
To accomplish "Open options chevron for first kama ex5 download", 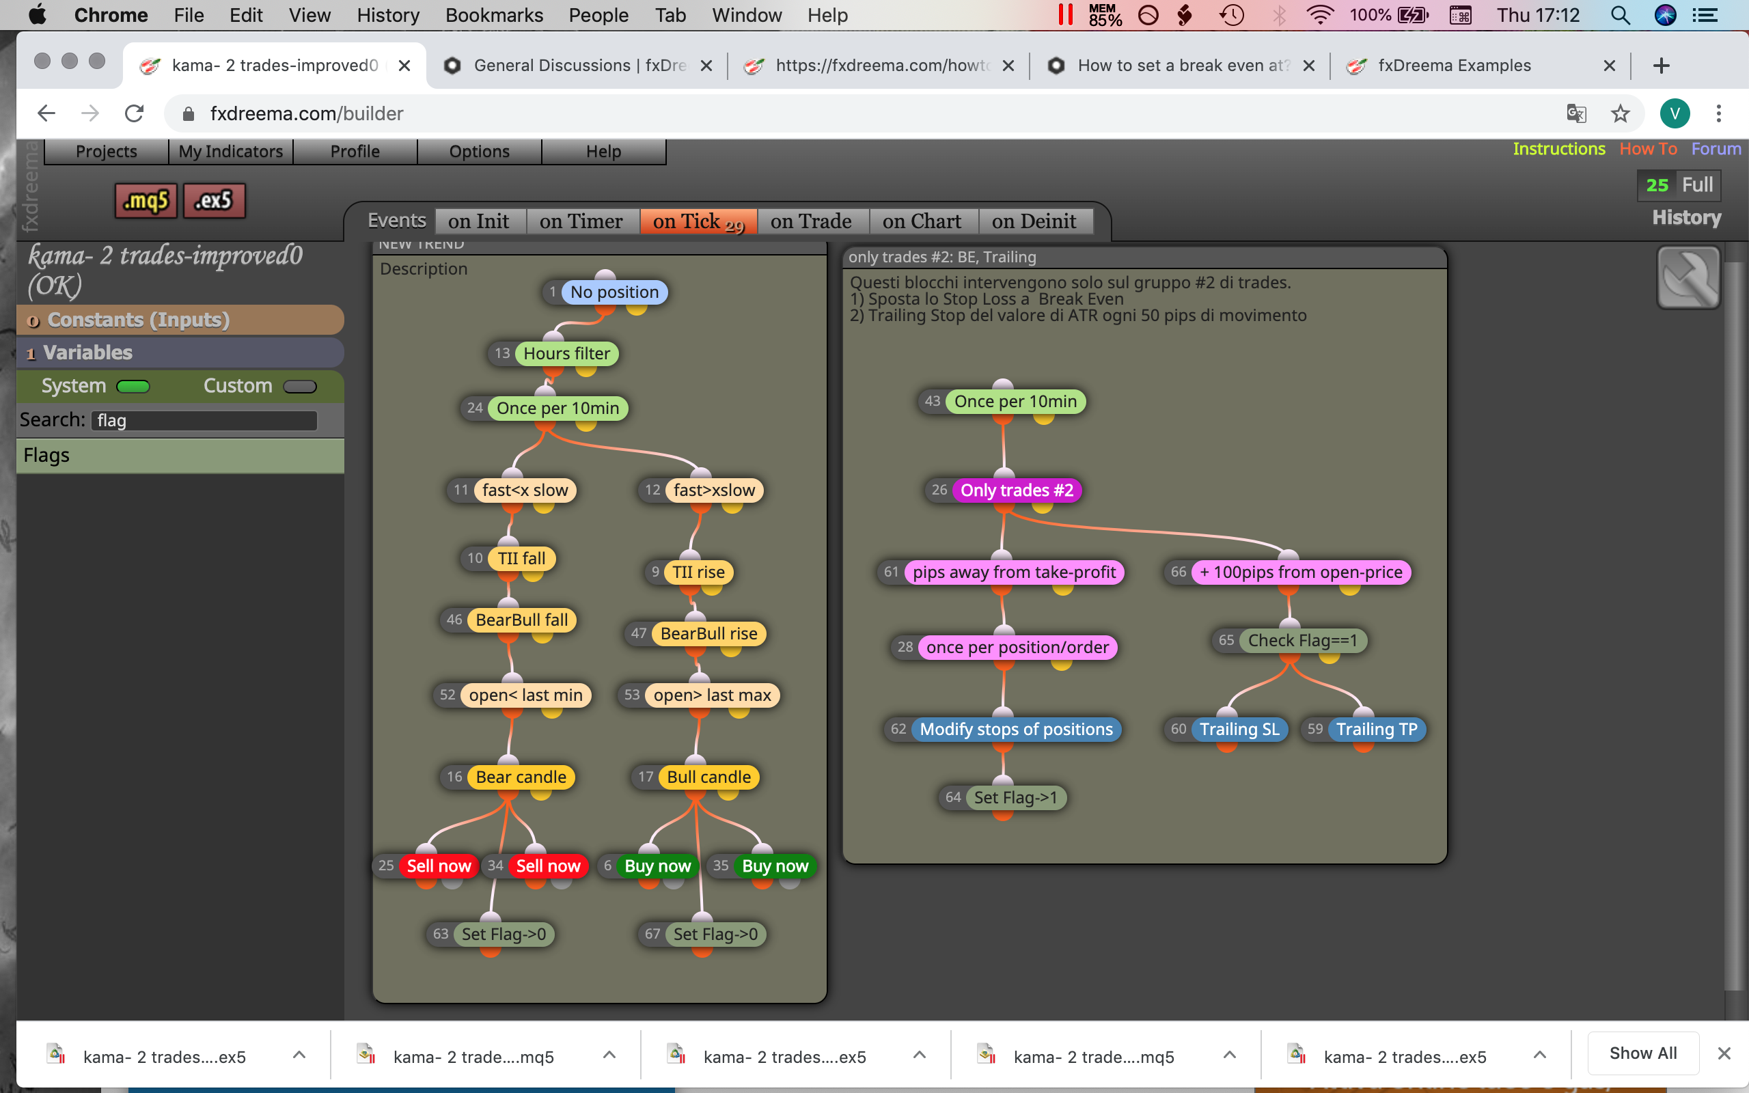I will 299,1055.
